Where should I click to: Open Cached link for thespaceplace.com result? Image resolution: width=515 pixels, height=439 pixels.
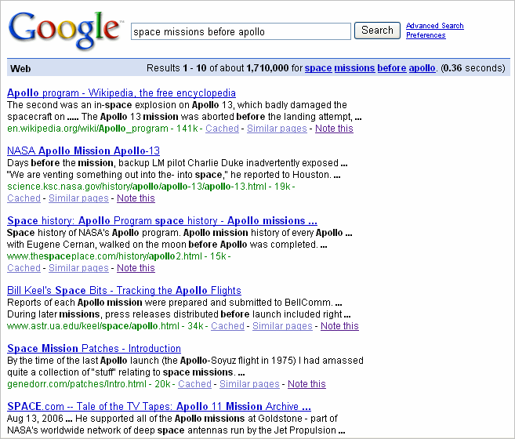[24, 268]
